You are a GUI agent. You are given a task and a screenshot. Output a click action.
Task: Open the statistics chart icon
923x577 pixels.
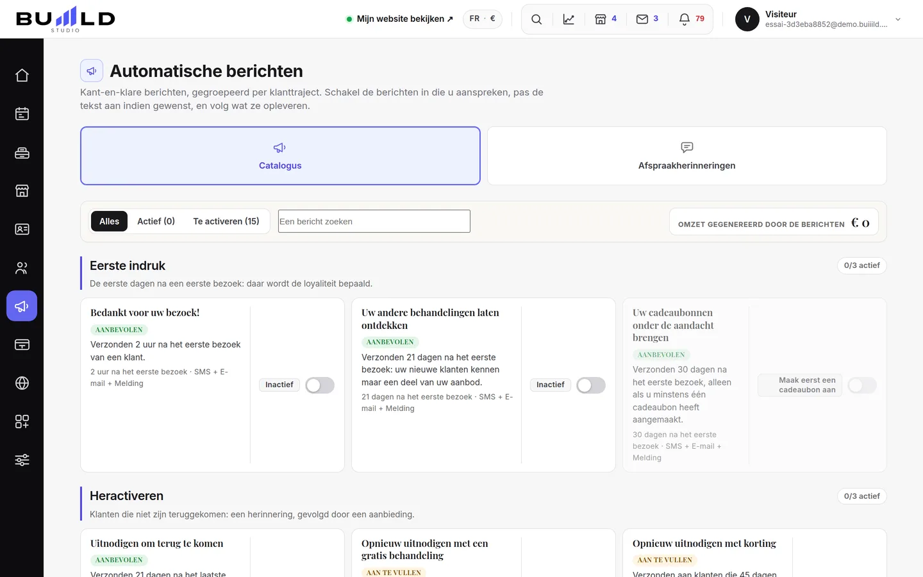(x=569, y=19)
